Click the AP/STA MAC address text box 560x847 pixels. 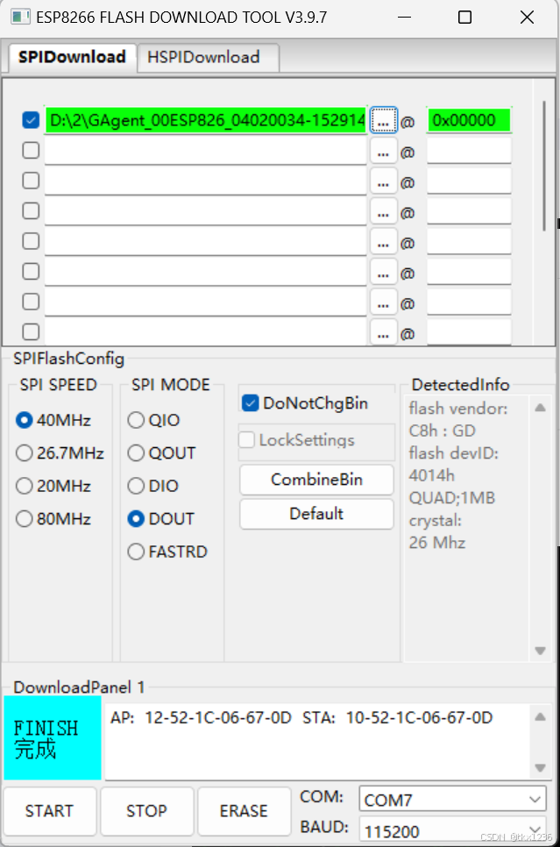(x=319, y=741)
